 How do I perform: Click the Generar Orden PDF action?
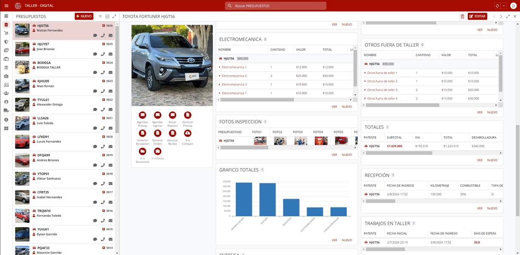(158, 133)
